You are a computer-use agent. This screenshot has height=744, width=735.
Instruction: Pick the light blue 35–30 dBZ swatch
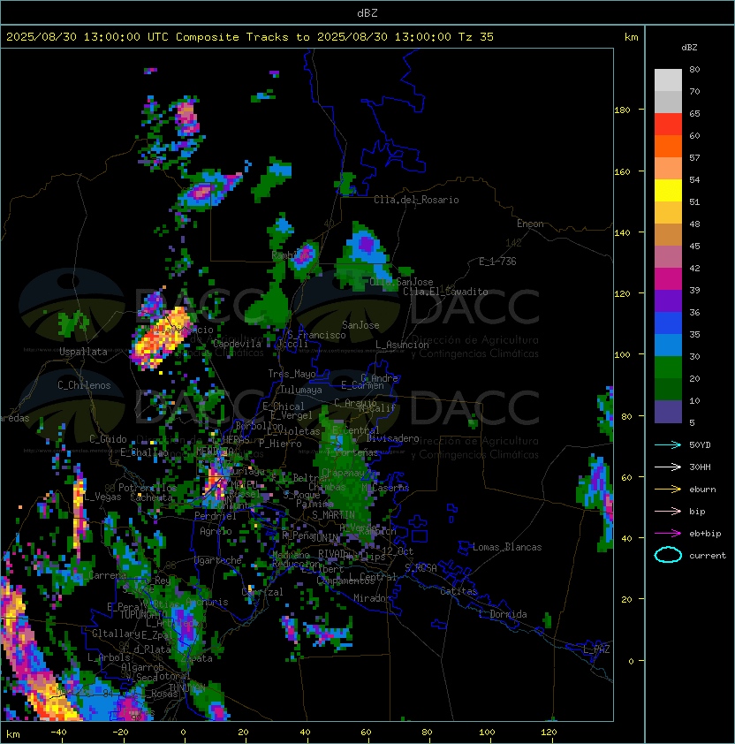668,345
